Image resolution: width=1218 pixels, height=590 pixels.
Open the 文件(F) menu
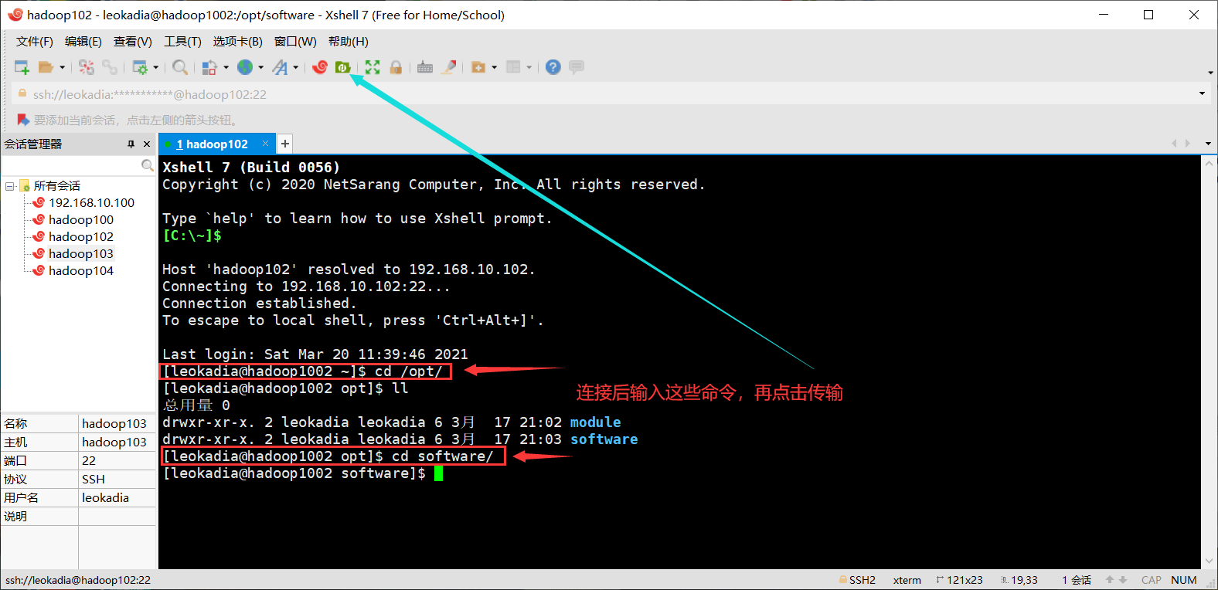[x=35, y=42]
